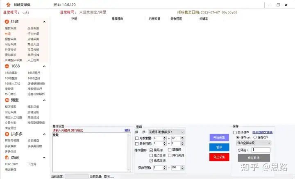Check the 蓝海词 checkbox

[170, 150]
